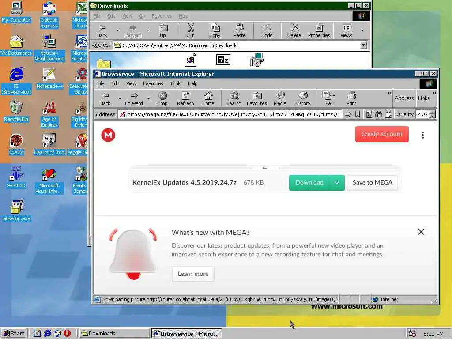This screenshot has width=452, height=339.
Task: Expand the hidden toolbar buttons chevron beside Print
Action: pos(389,93)
